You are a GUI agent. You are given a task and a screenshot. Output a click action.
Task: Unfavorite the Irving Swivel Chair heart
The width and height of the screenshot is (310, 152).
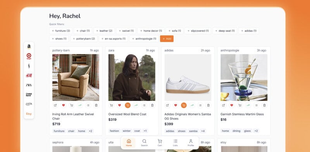[64, 106]
